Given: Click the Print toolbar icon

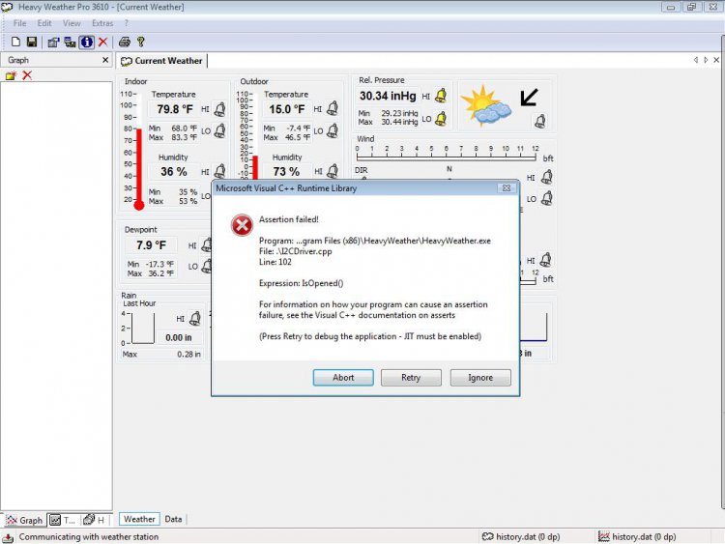Looking at the screenshot, I should tap(125, 43).
